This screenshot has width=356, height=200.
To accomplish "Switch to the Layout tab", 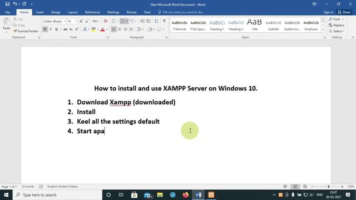I will tap(73, 12).
